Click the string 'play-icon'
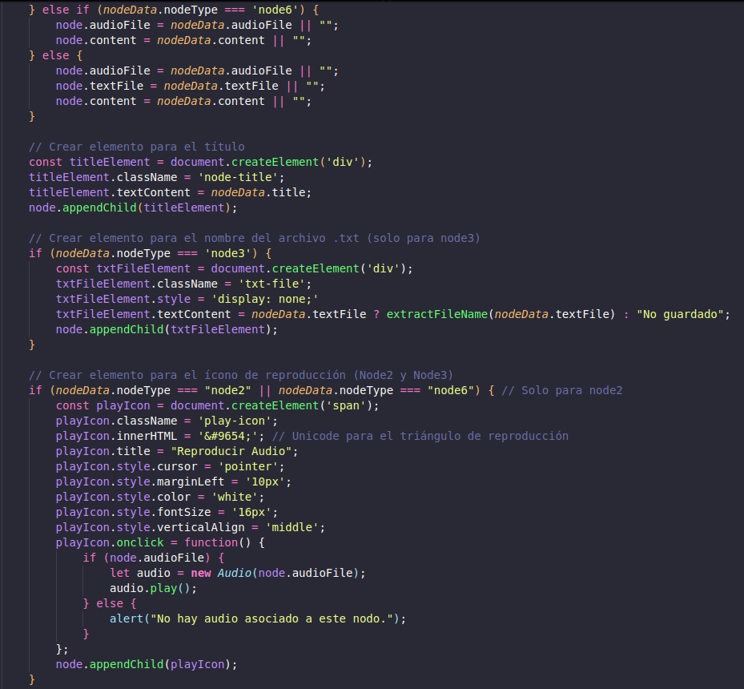The width and height of the screenshot is (744, 689). coord(235,421)
